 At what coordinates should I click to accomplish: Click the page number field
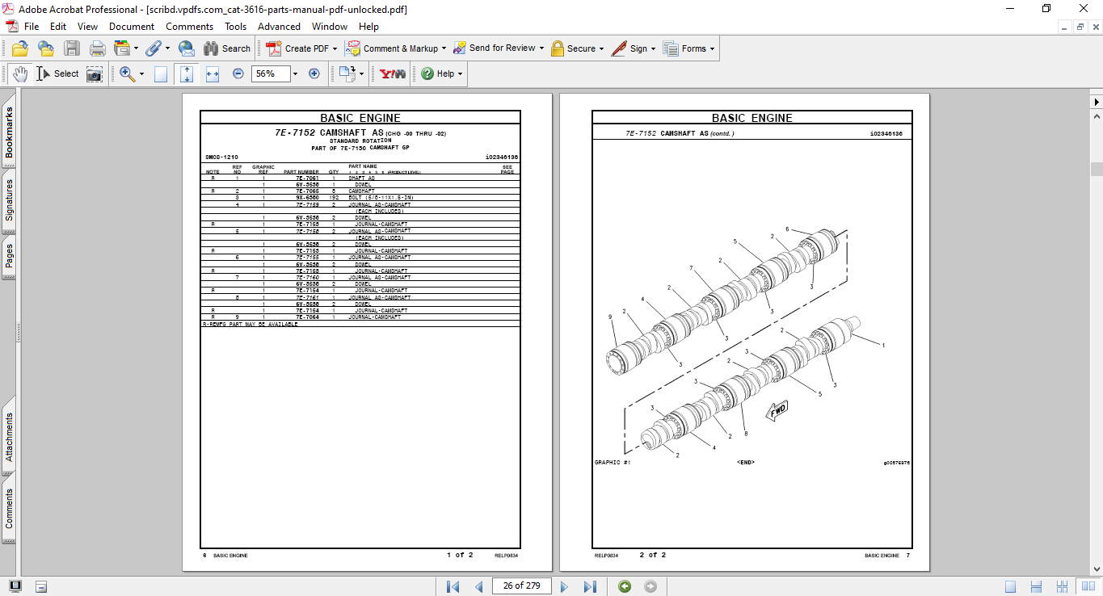click(521, 586)
